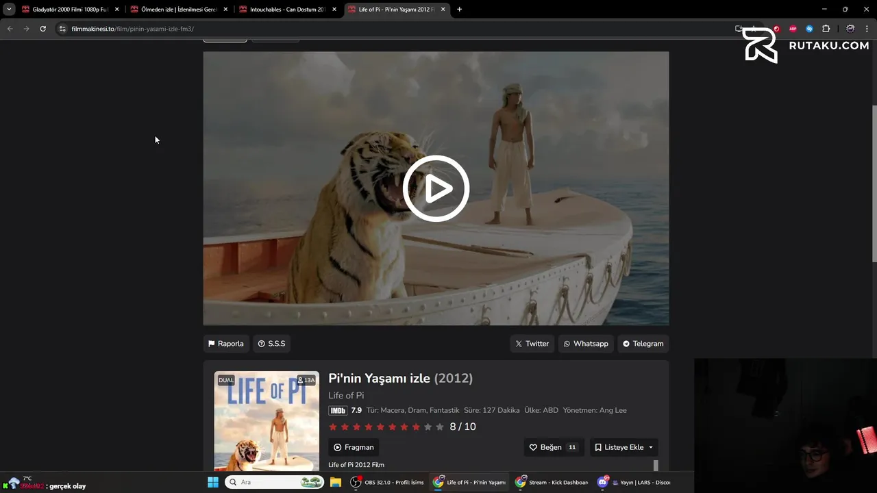Open a new browser tab
Screen dimensions: 877x493
[x=459, y=10]
